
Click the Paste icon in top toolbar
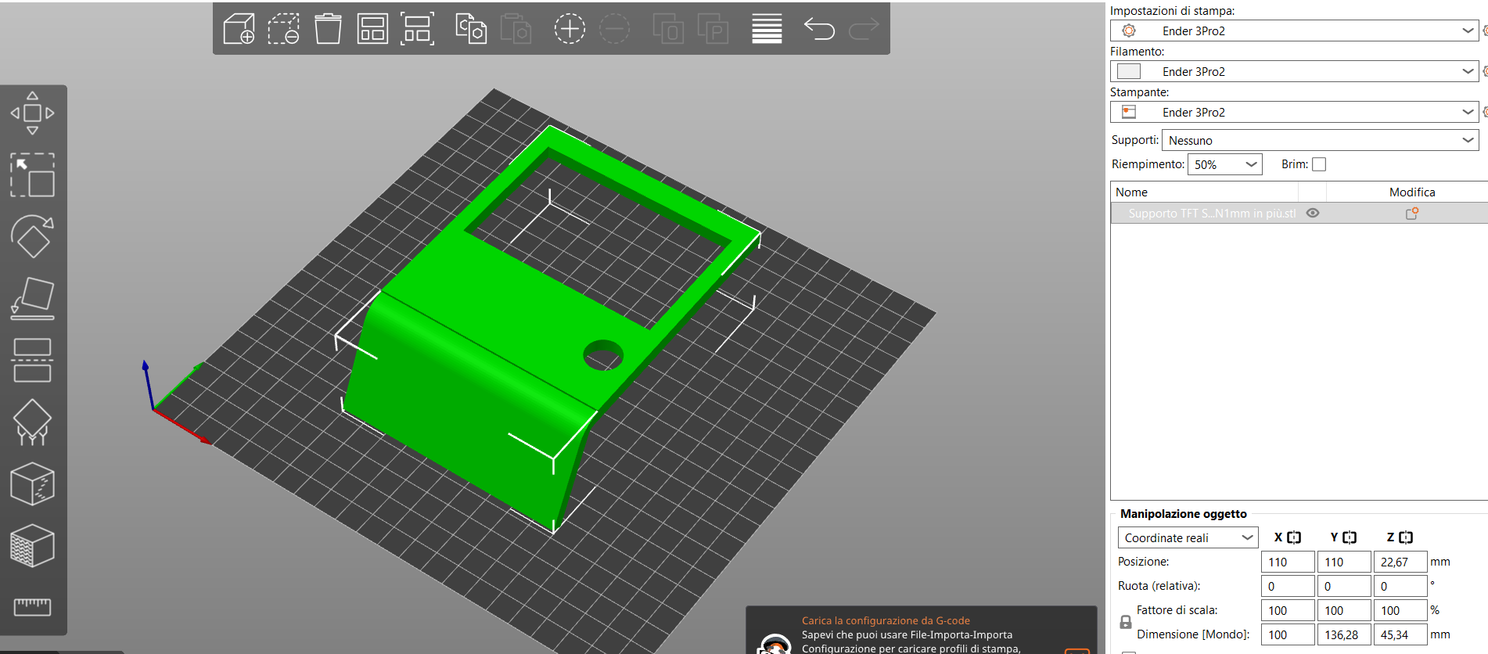point(516,29)
